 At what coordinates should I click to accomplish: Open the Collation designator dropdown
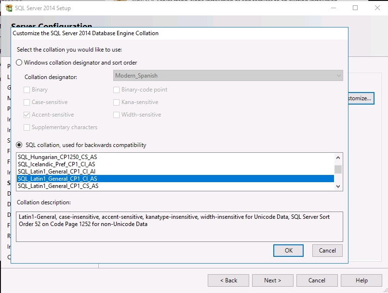coord(228,76)
